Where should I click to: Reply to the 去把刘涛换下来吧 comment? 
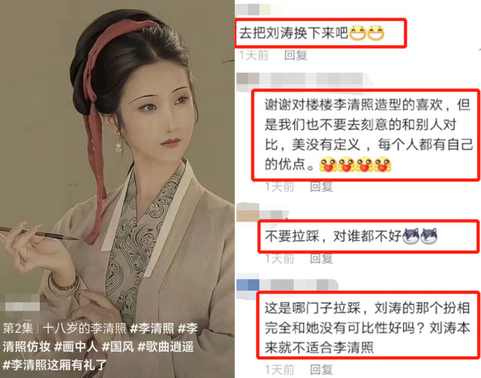[296, 55]
